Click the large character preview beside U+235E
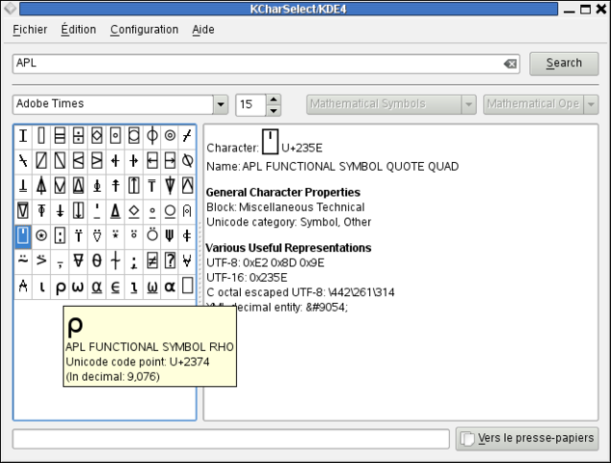 pyautogui.click(x=270, y=142)
